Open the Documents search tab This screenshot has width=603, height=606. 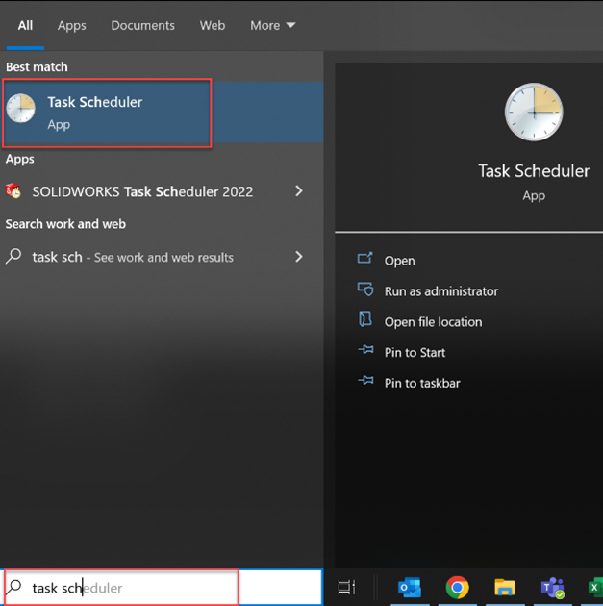click(143, 26)
